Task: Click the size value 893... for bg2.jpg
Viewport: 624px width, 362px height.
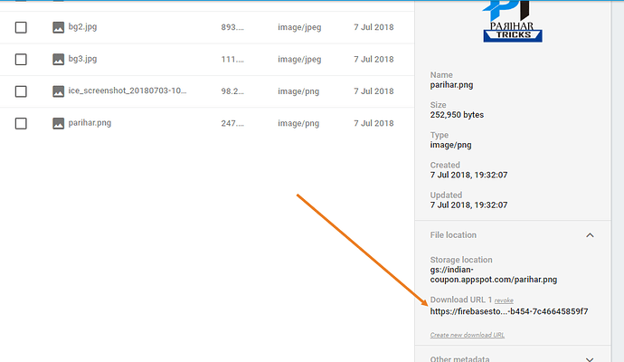Action: point(232,27)
